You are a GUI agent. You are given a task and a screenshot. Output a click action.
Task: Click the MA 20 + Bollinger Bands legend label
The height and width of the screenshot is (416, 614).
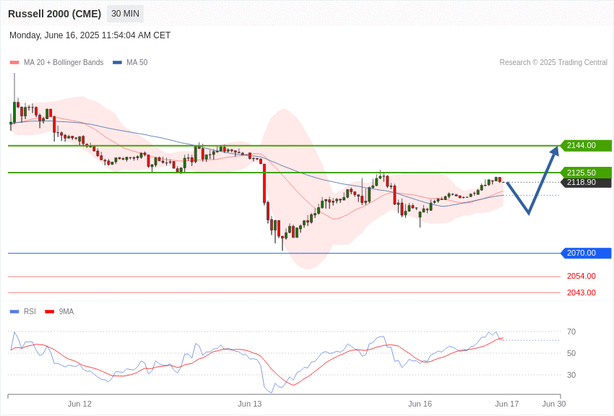coord(64,63)
